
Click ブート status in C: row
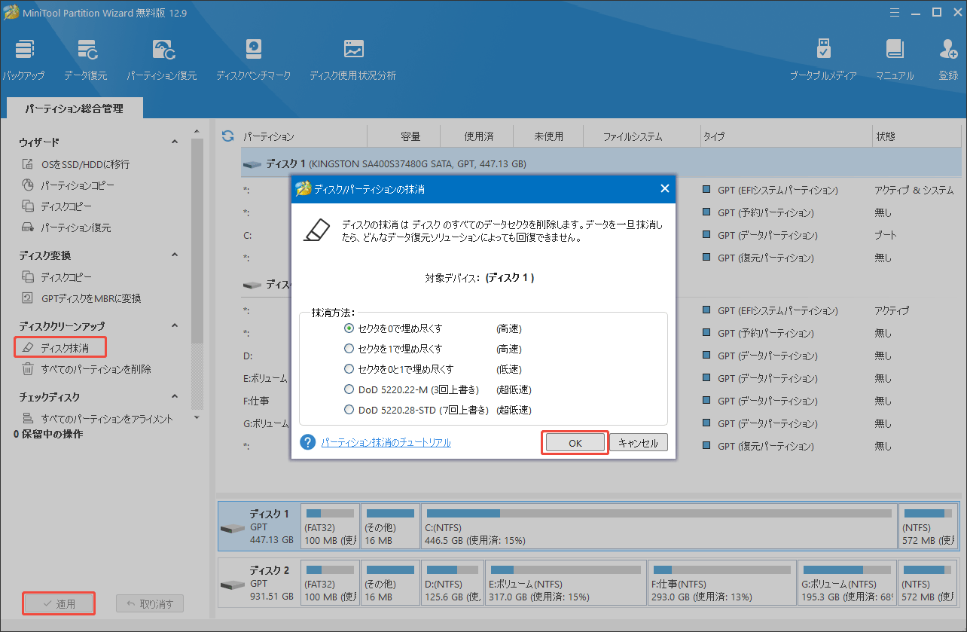(x=886, y=235)
